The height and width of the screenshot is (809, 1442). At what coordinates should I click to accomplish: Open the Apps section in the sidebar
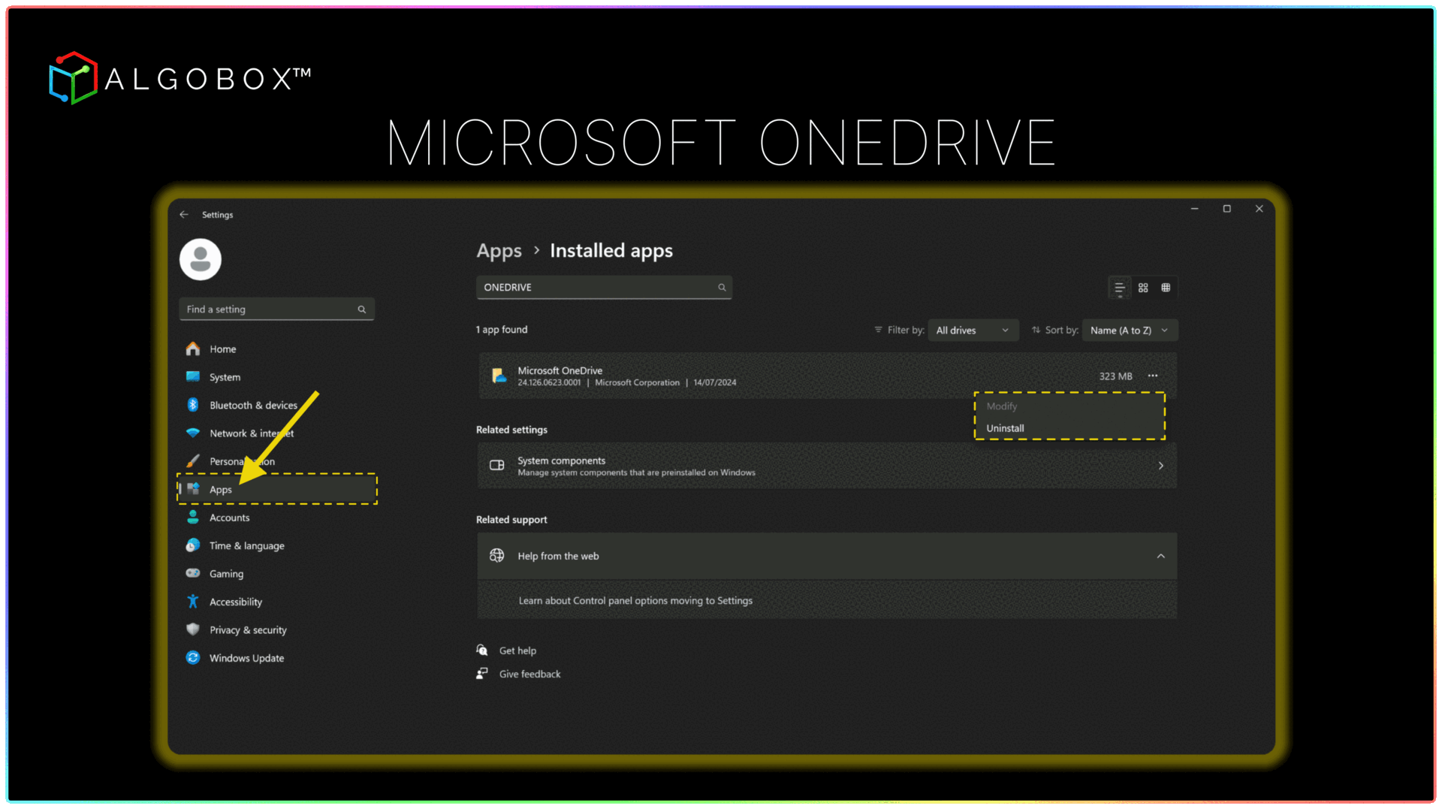(x=221, y=490)
